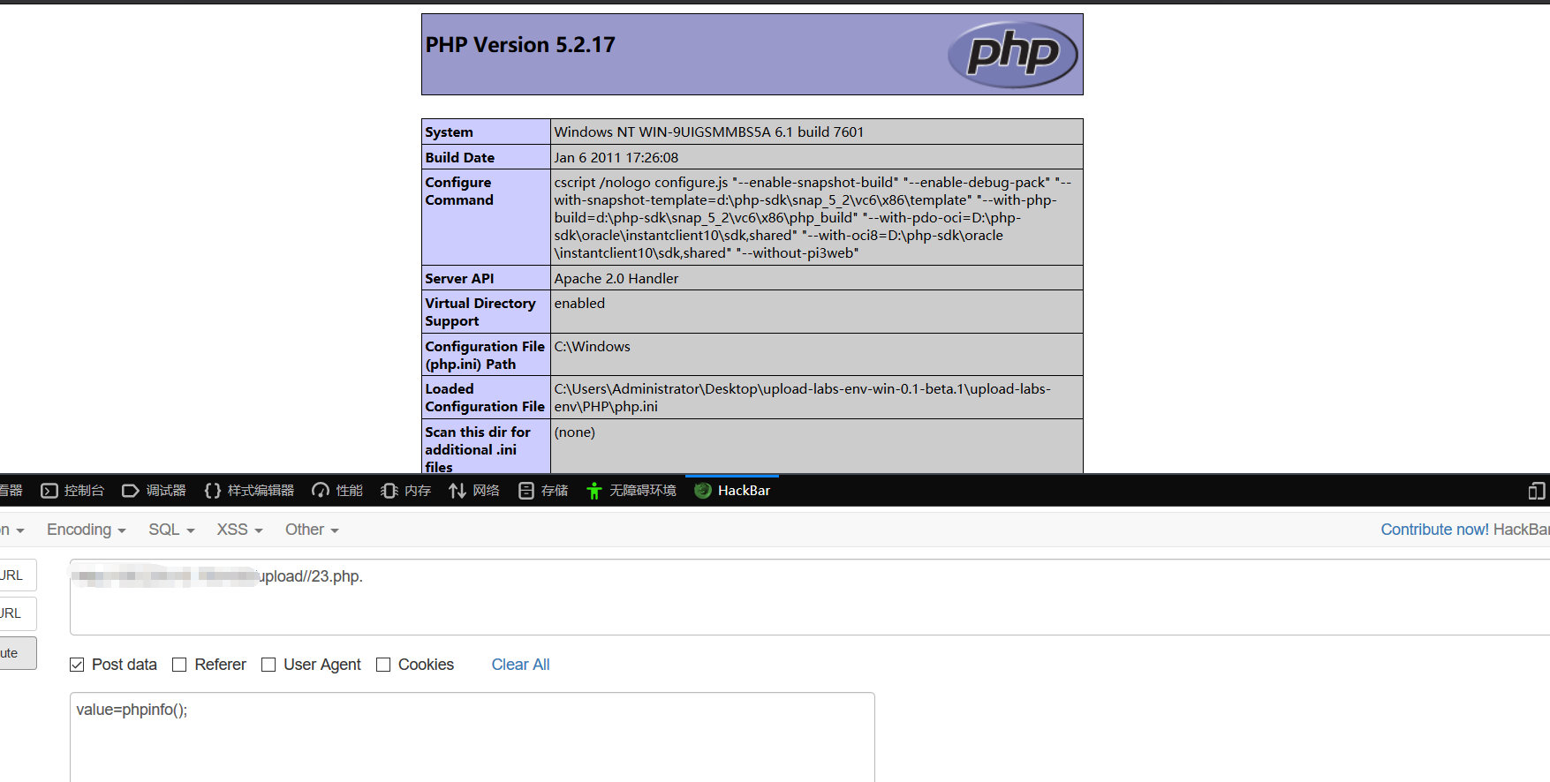Image resolution: width=1550 pixels, height=782 pixels.
Task: Enable the User Agent checkbox
Action: (x=268, y=665)
